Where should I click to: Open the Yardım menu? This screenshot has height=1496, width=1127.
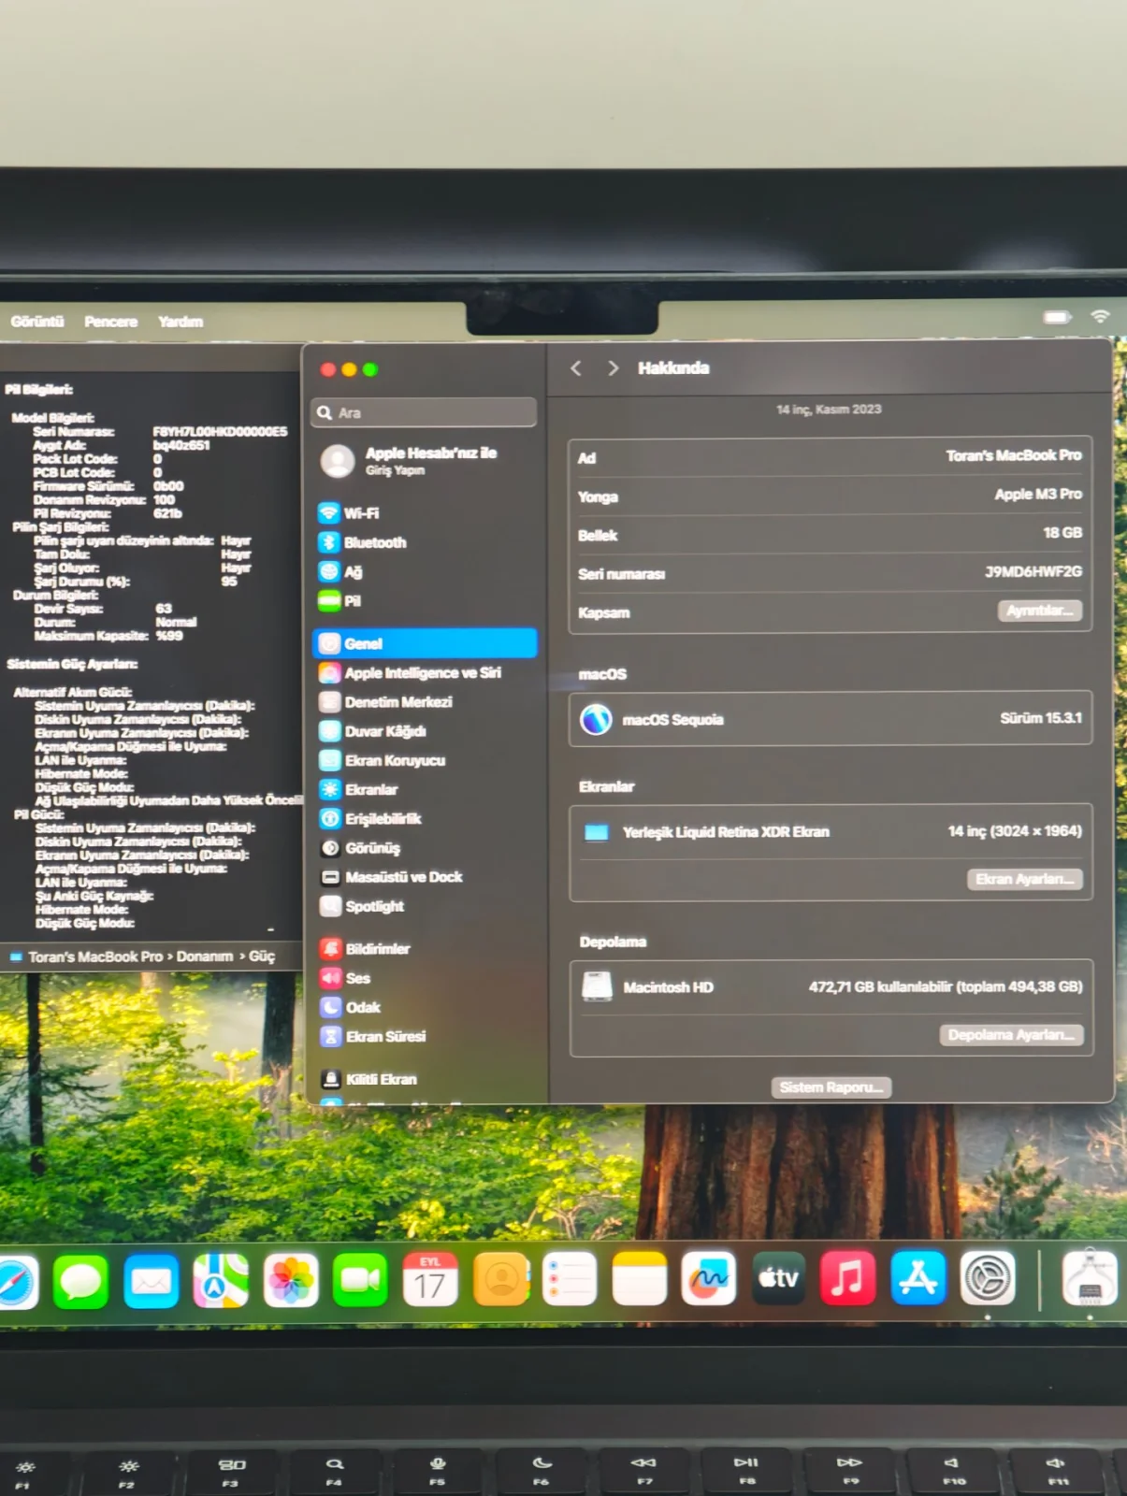click(x=181, y=322)
